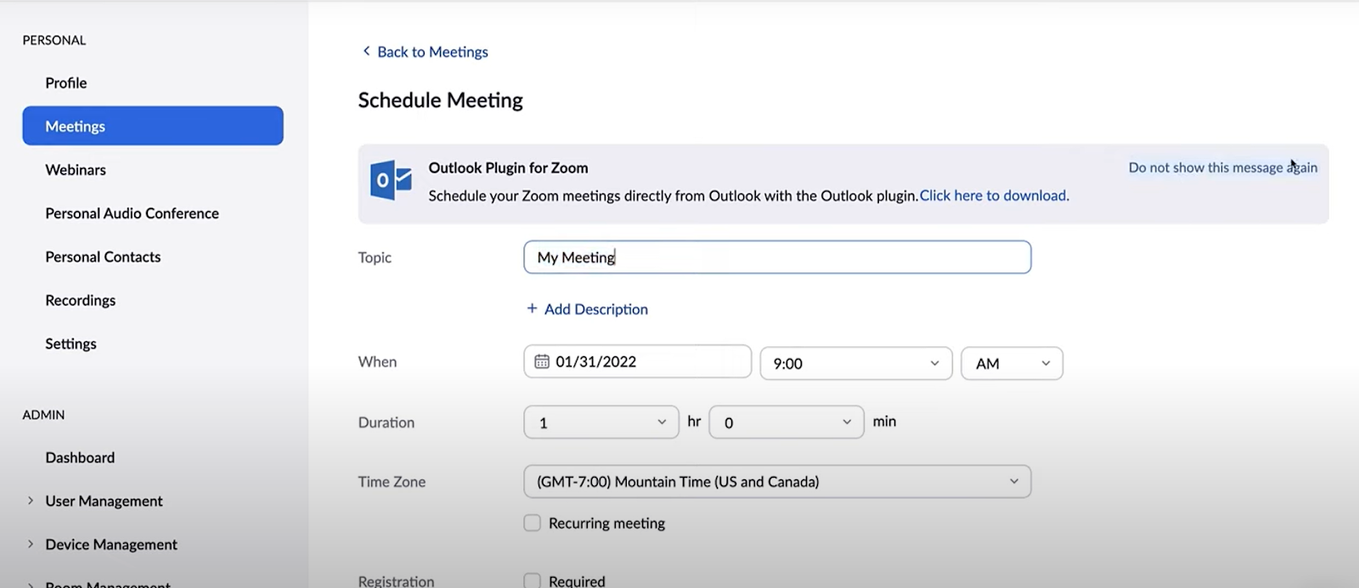This screenshot has width=1359, height=588.
Task: Open the AM/PM dropdown
Action: [x=1011, y=363]
